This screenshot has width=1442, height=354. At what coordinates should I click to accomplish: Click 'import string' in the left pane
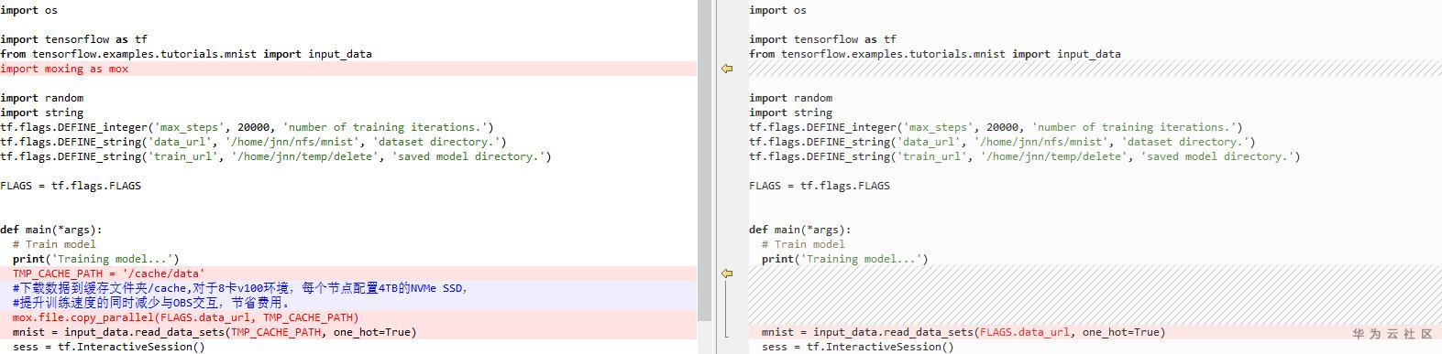coord(41,113)
